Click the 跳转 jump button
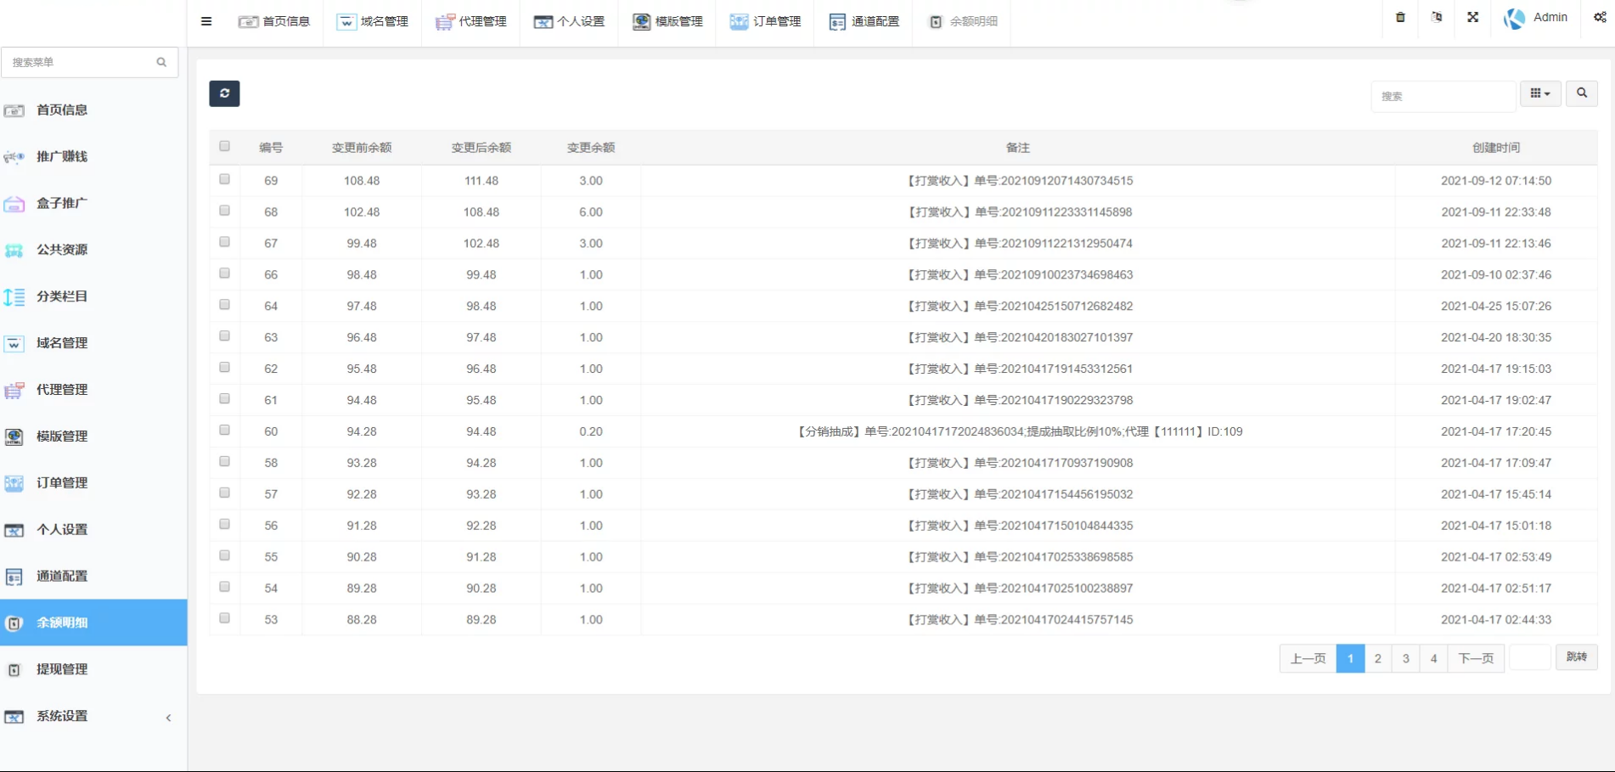Screen dimensions: 1615x772 click(1576, 656)
